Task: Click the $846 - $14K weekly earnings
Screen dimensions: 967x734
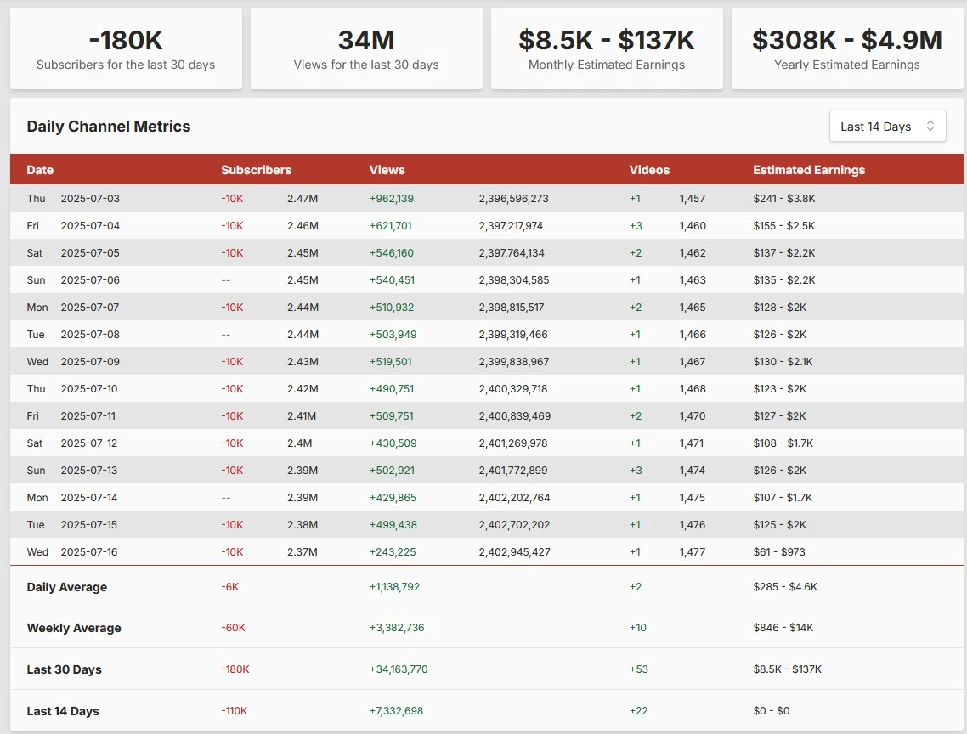Action: coord(783,627)
